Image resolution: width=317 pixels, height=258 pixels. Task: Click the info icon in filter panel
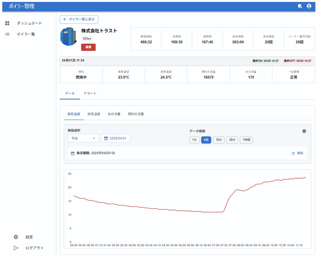pyautogui.click(x=304, y=131)
